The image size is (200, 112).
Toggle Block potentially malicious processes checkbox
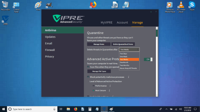pos(88,77)
